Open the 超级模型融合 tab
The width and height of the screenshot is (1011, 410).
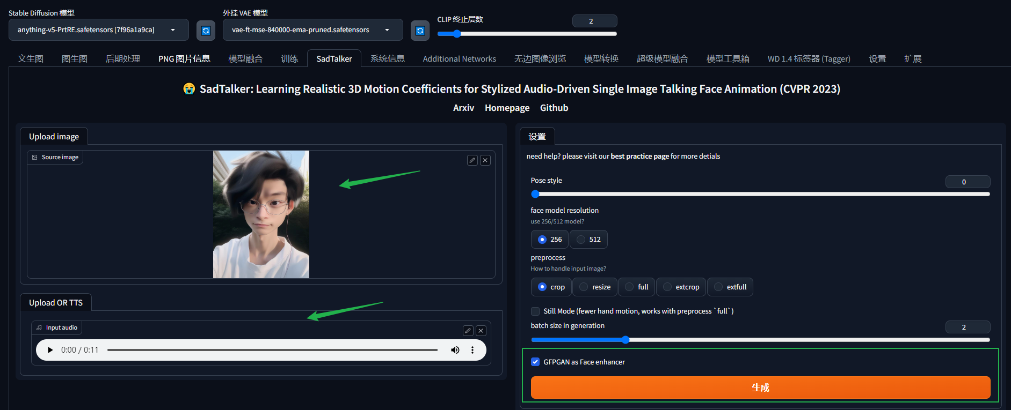point(663,59)
